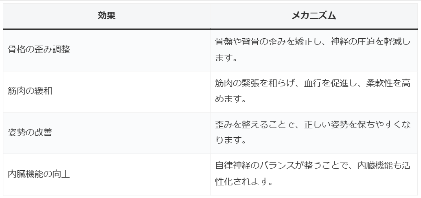The height and width of the screenshot is (198, 421).
Task: Click the word 神経の圧迫を軽減 in first row
Action: pos(366,42)
